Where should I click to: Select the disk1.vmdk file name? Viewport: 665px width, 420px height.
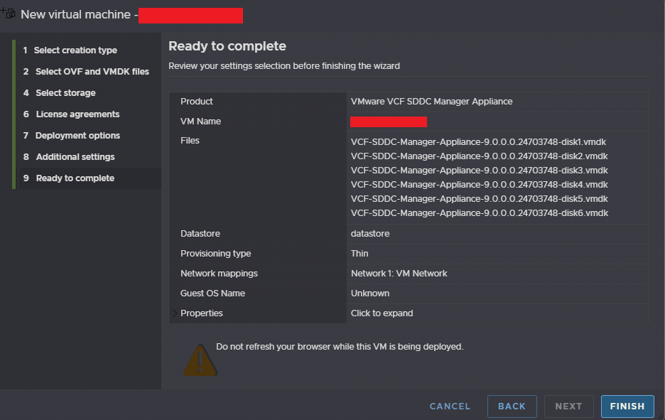click(x=478, y=141)
